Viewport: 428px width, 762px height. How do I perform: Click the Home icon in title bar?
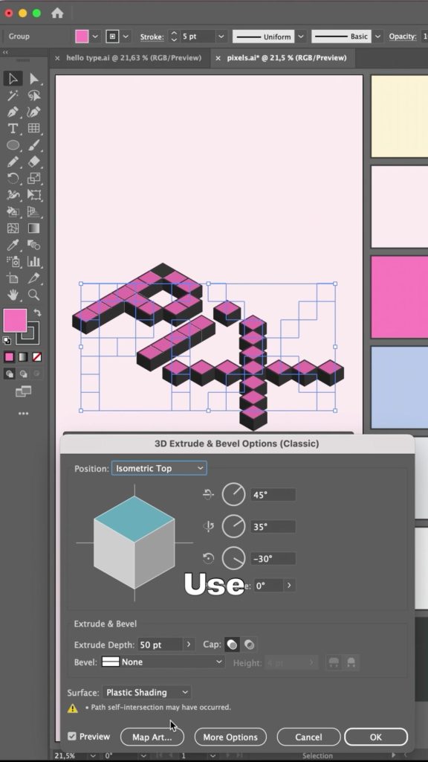click(57, 13)
